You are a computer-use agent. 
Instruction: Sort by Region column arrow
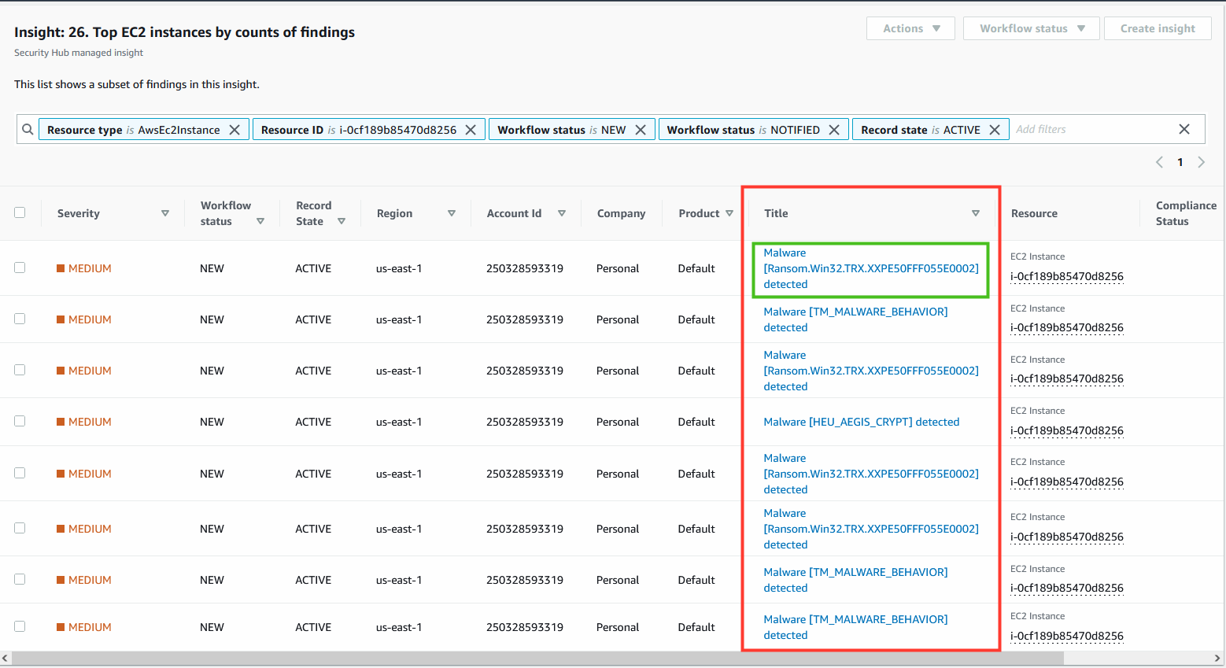pyautogui.click(x=452, y=213)
